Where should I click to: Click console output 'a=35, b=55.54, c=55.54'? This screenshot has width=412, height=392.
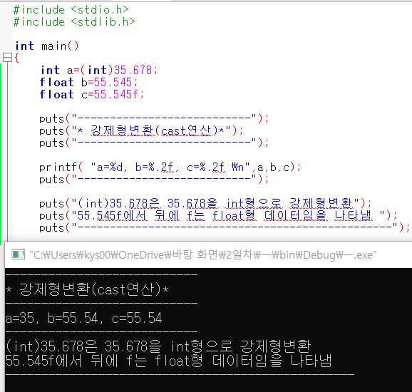point(83,318)
